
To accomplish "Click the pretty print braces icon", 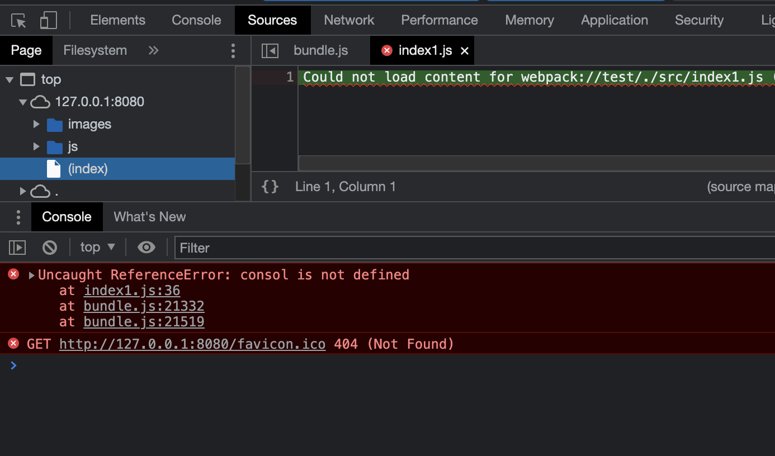I will click(x=270, y=187).
